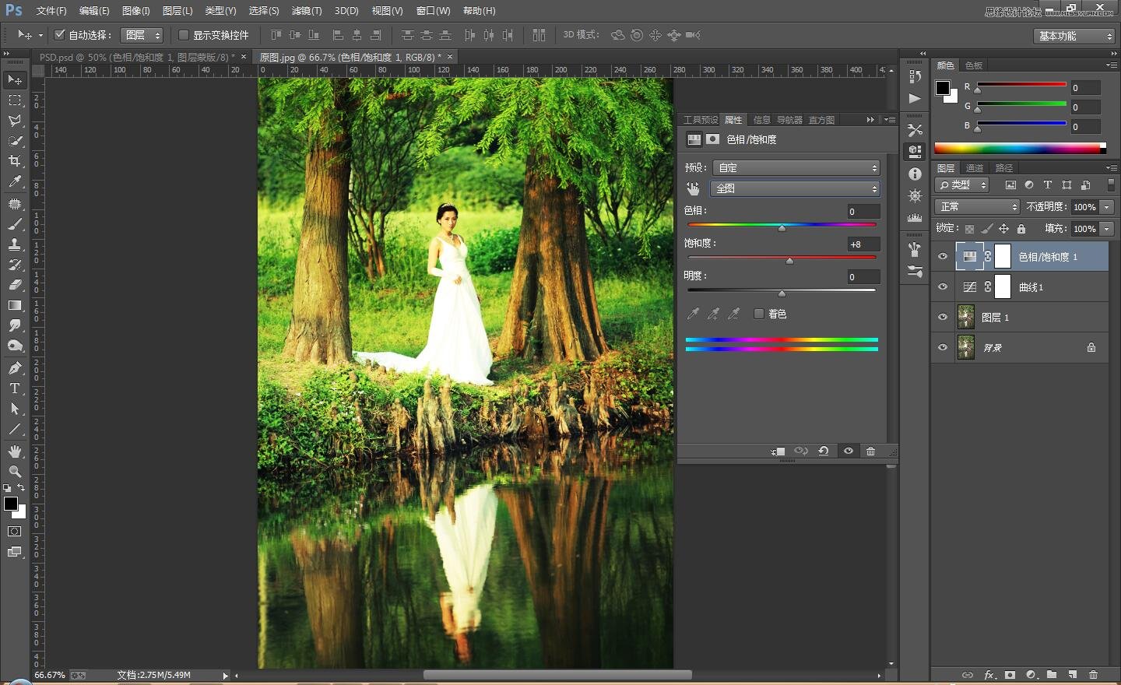
Task: Select the Eyedropper tool
Action: [x=15, y=182]
